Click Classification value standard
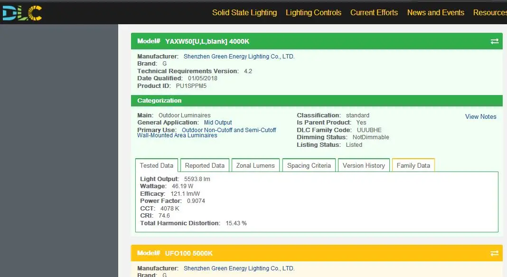The image size is (507, 277). click(x=357, y=115)
